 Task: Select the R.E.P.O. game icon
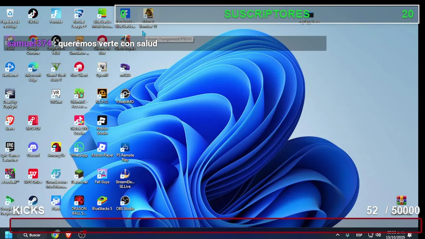point(102,96)
